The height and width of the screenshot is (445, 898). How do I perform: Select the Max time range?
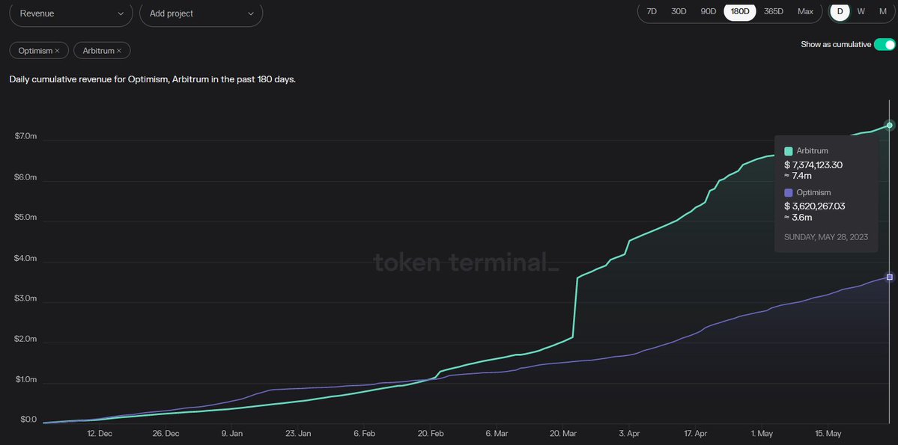coord(805,11)
